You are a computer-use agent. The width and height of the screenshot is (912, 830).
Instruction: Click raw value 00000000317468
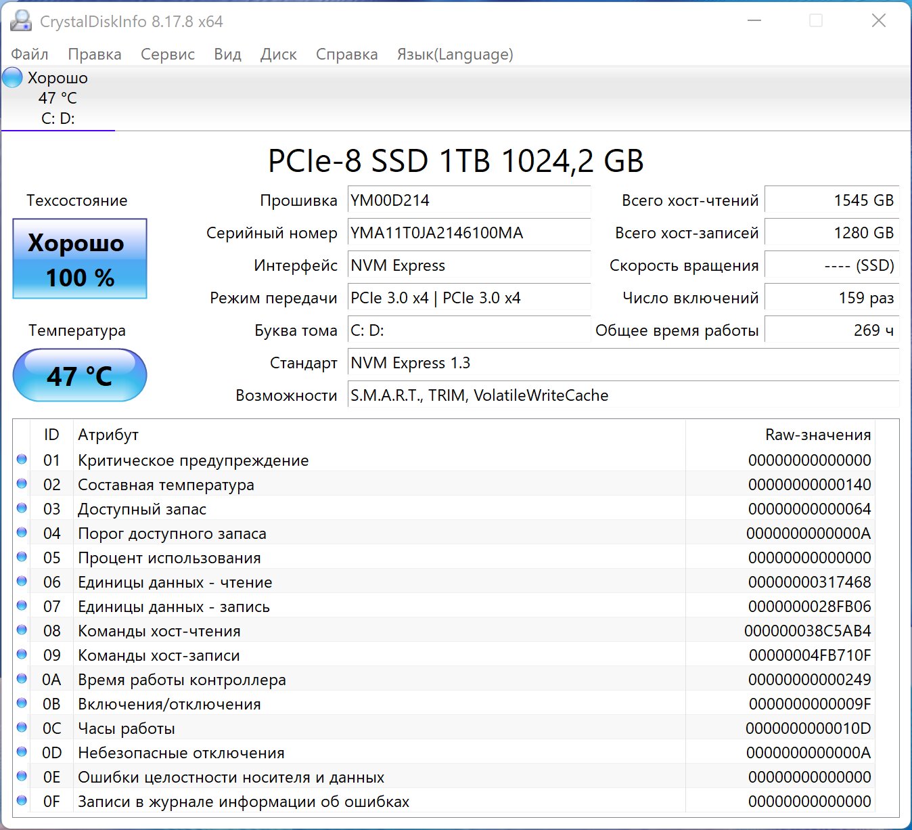(810, 582)
